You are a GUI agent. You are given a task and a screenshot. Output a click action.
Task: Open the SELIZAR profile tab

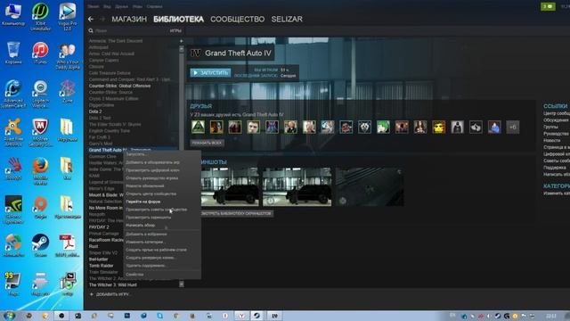(x=287, y=20)
